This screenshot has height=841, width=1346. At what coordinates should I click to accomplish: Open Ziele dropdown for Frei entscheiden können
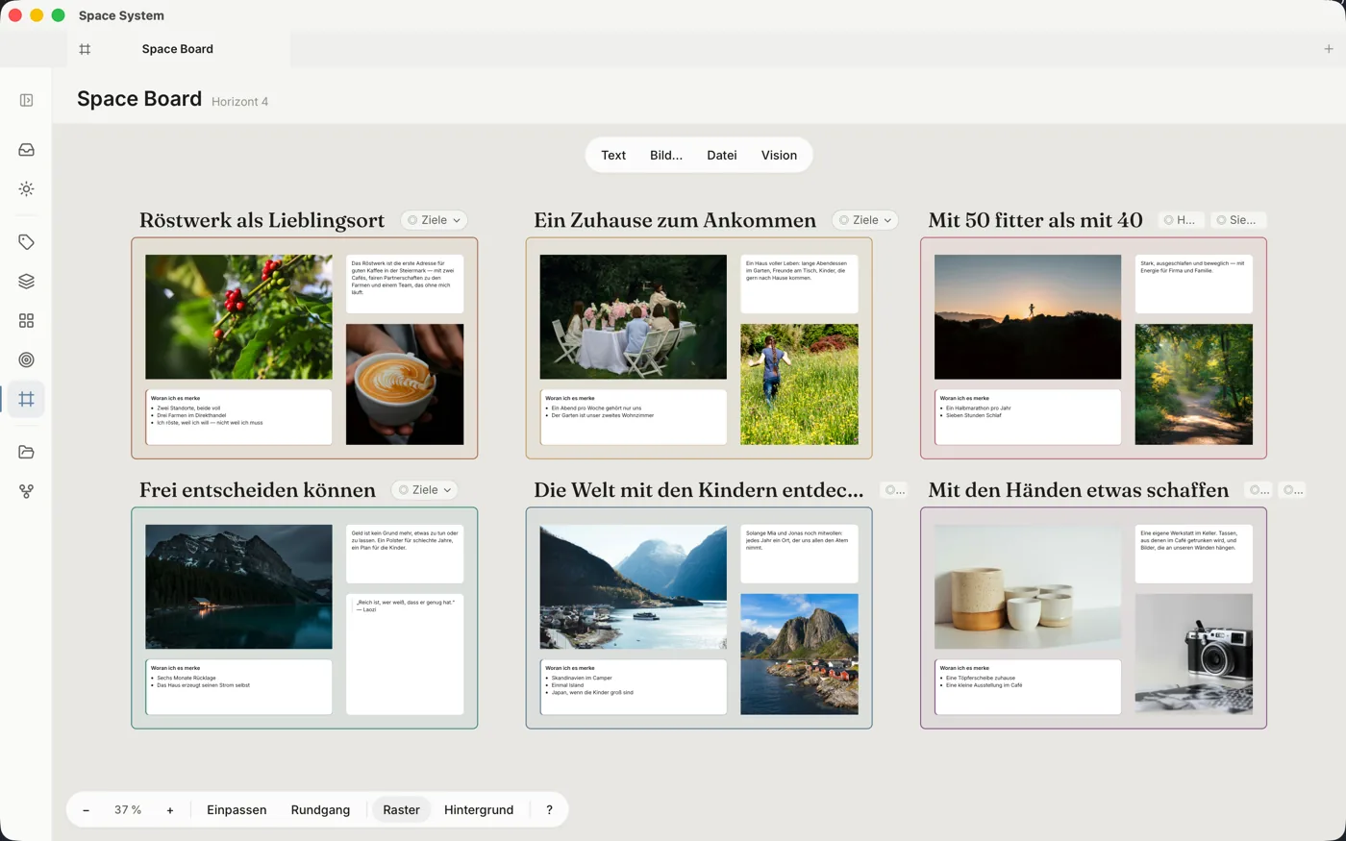pos(424,490)
